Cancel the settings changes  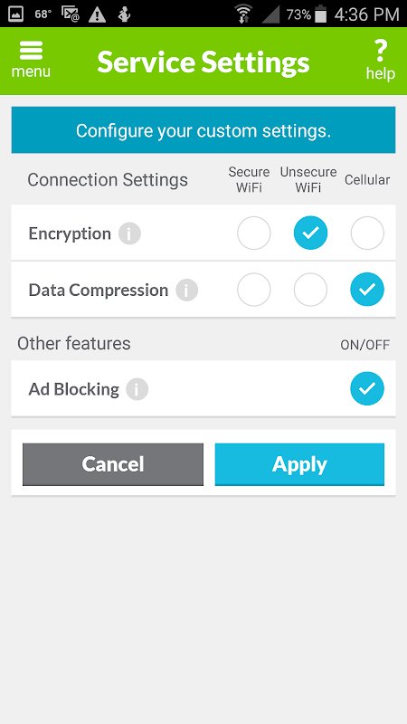pyautogui.click(x=113, y=464)
